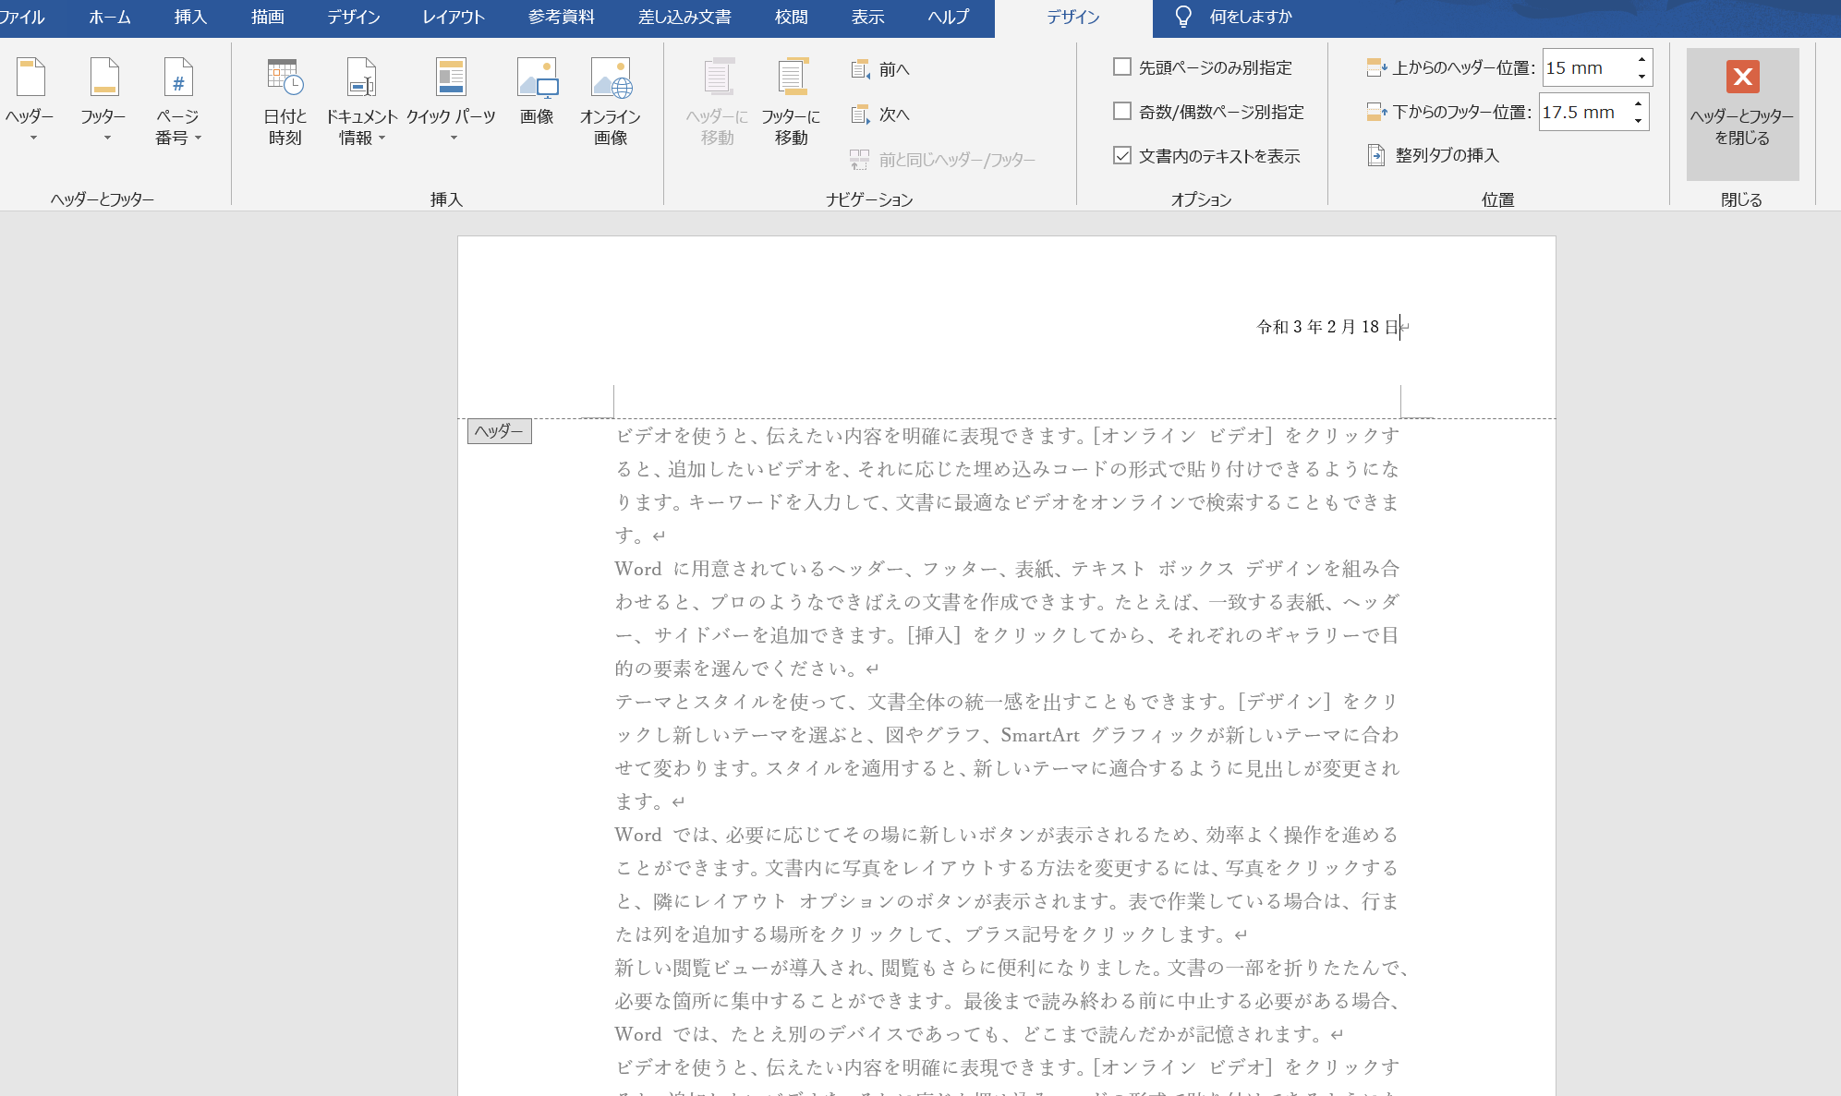Click the red ヘッダーとフッターを閉じる X button
Screen dimensions: 1841x1096
tap(1743, 77)
